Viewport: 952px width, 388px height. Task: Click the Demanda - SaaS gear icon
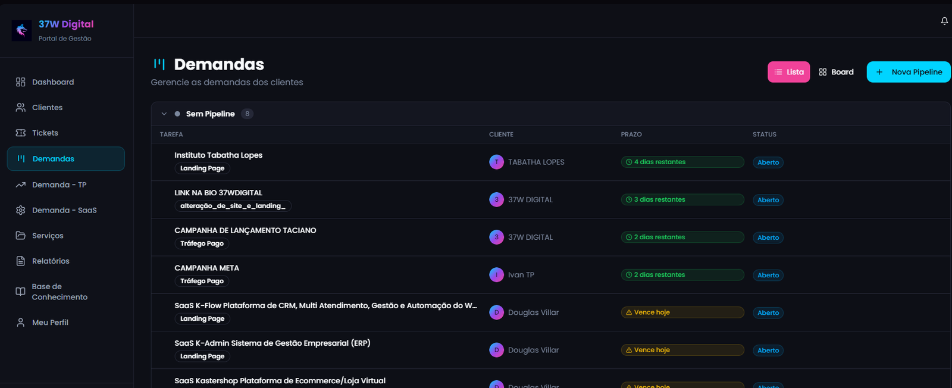click(21, 210)
